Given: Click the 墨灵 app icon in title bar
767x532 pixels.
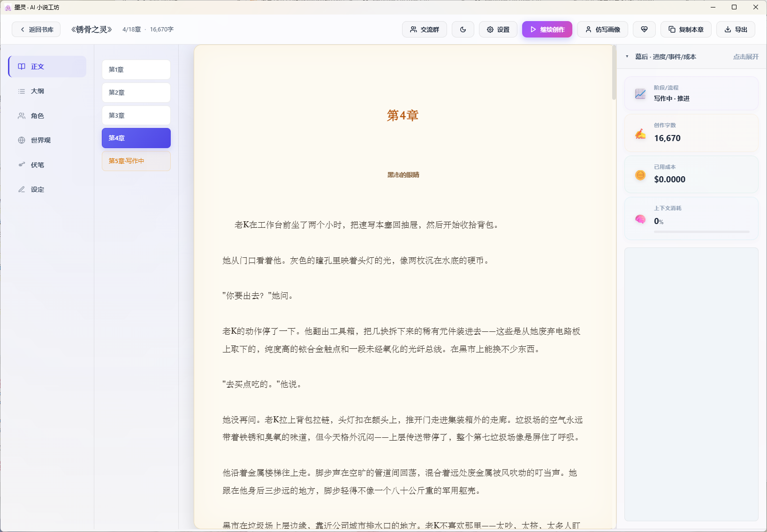Looking at the screenshot, I should 8,7.
